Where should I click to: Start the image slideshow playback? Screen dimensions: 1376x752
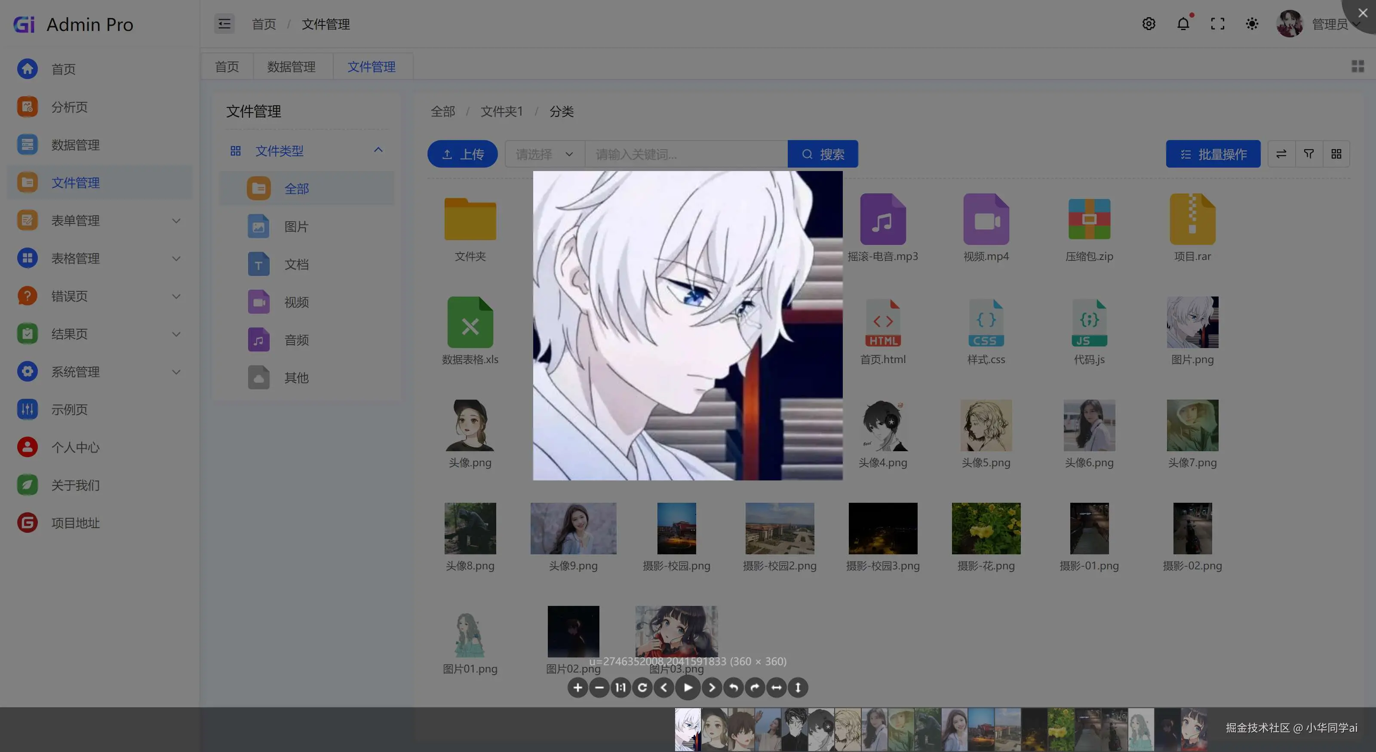[x=688, y=688]
